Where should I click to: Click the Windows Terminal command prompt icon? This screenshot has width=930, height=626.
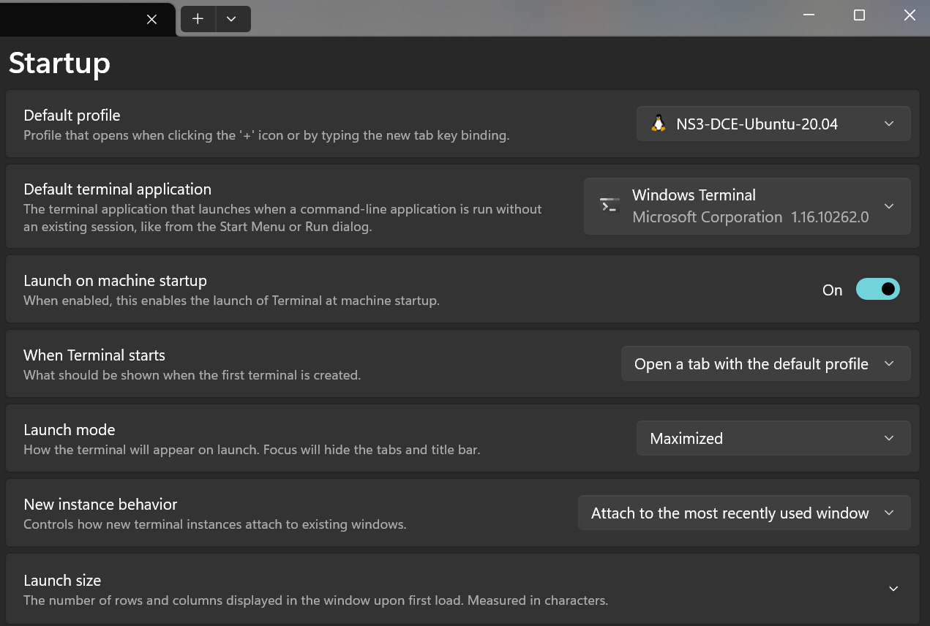pyautogui.click(x=609, y=205)
